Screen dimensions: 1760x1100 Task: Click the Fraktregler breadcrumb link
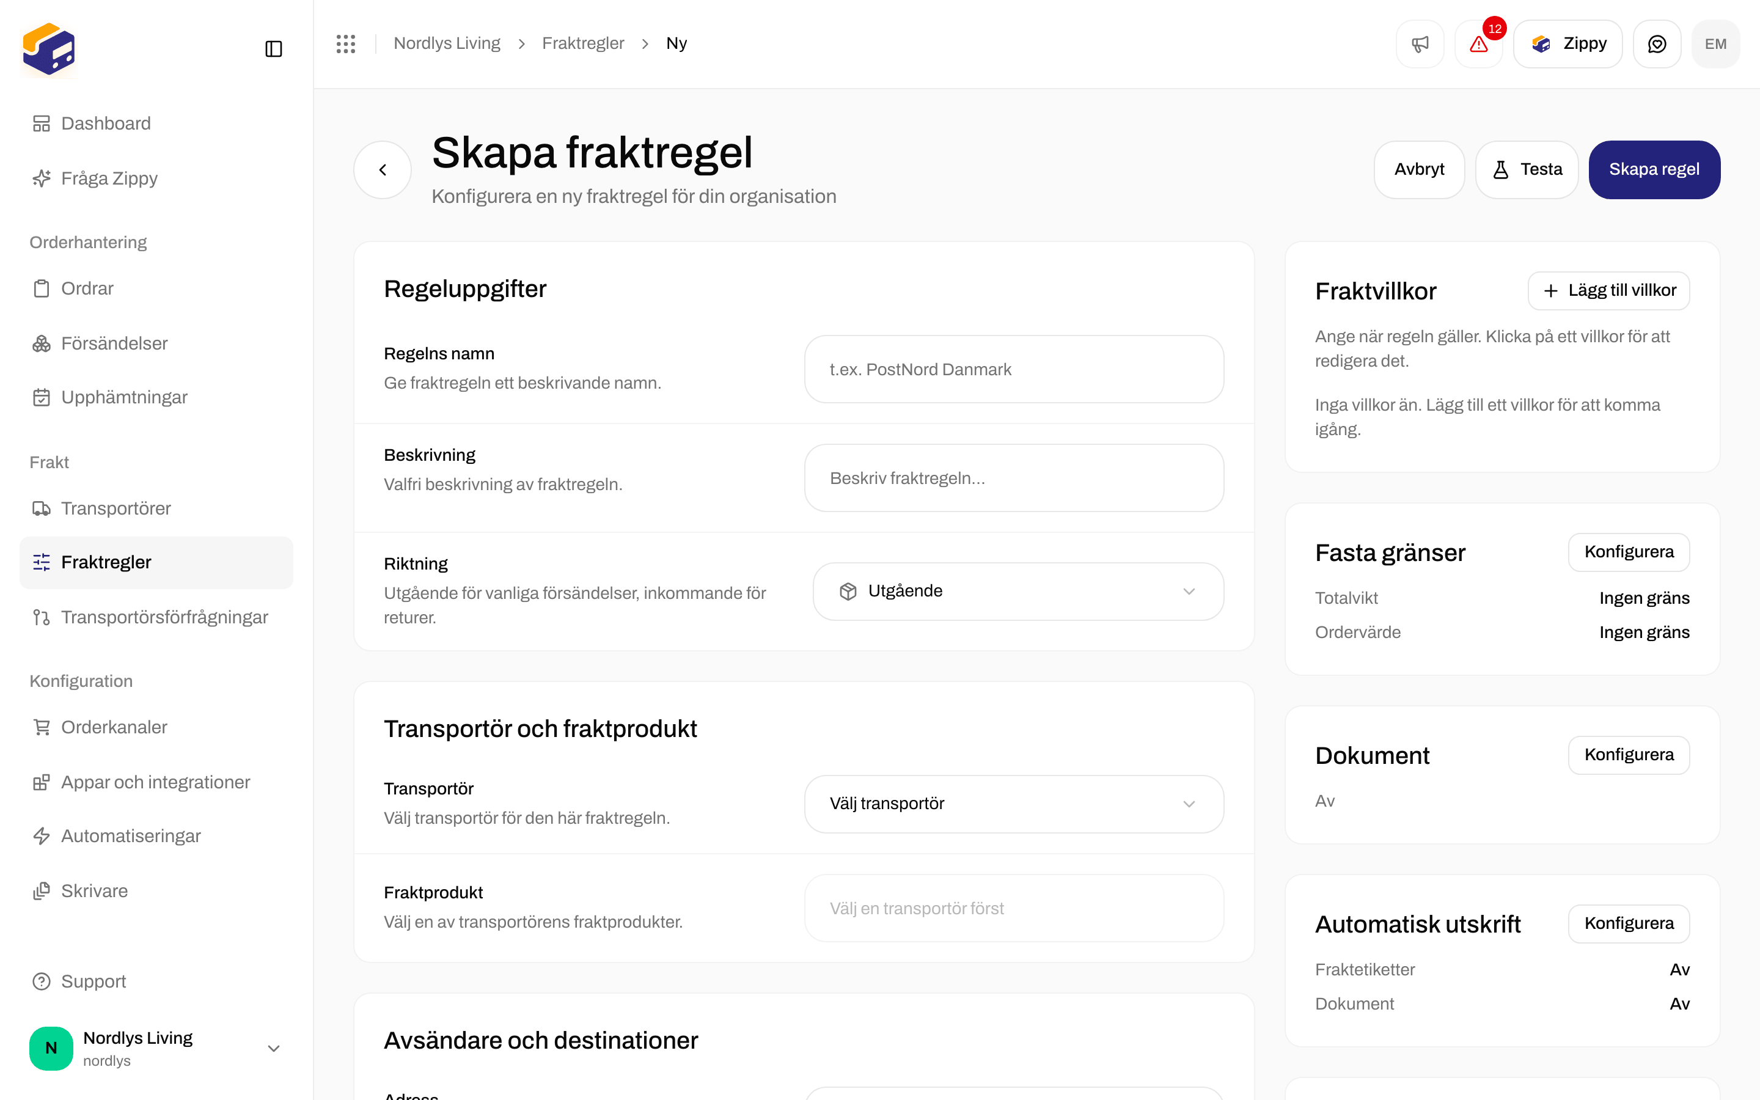[582, 43]
